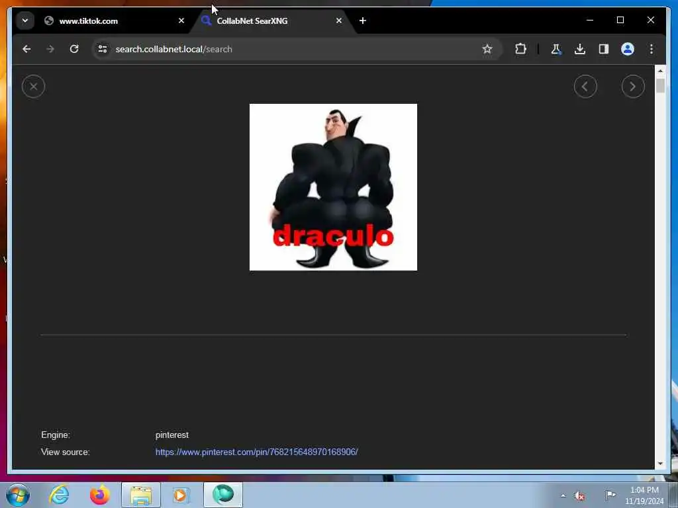Screen dimensions: 678x508
Task: Open the taskbar clock showing 1:04 PM
Action: [x=644, y=495]
